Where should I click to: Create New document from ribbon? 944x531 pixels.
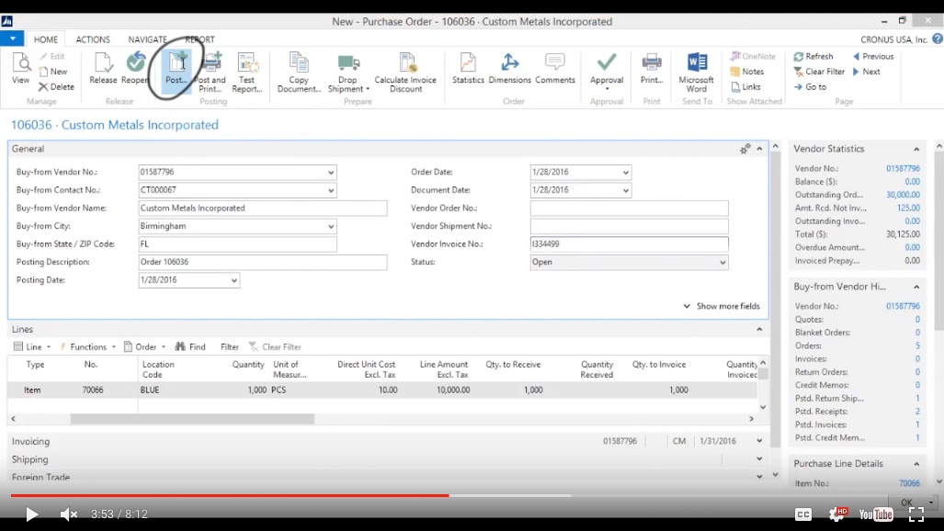tap(53, 71)
